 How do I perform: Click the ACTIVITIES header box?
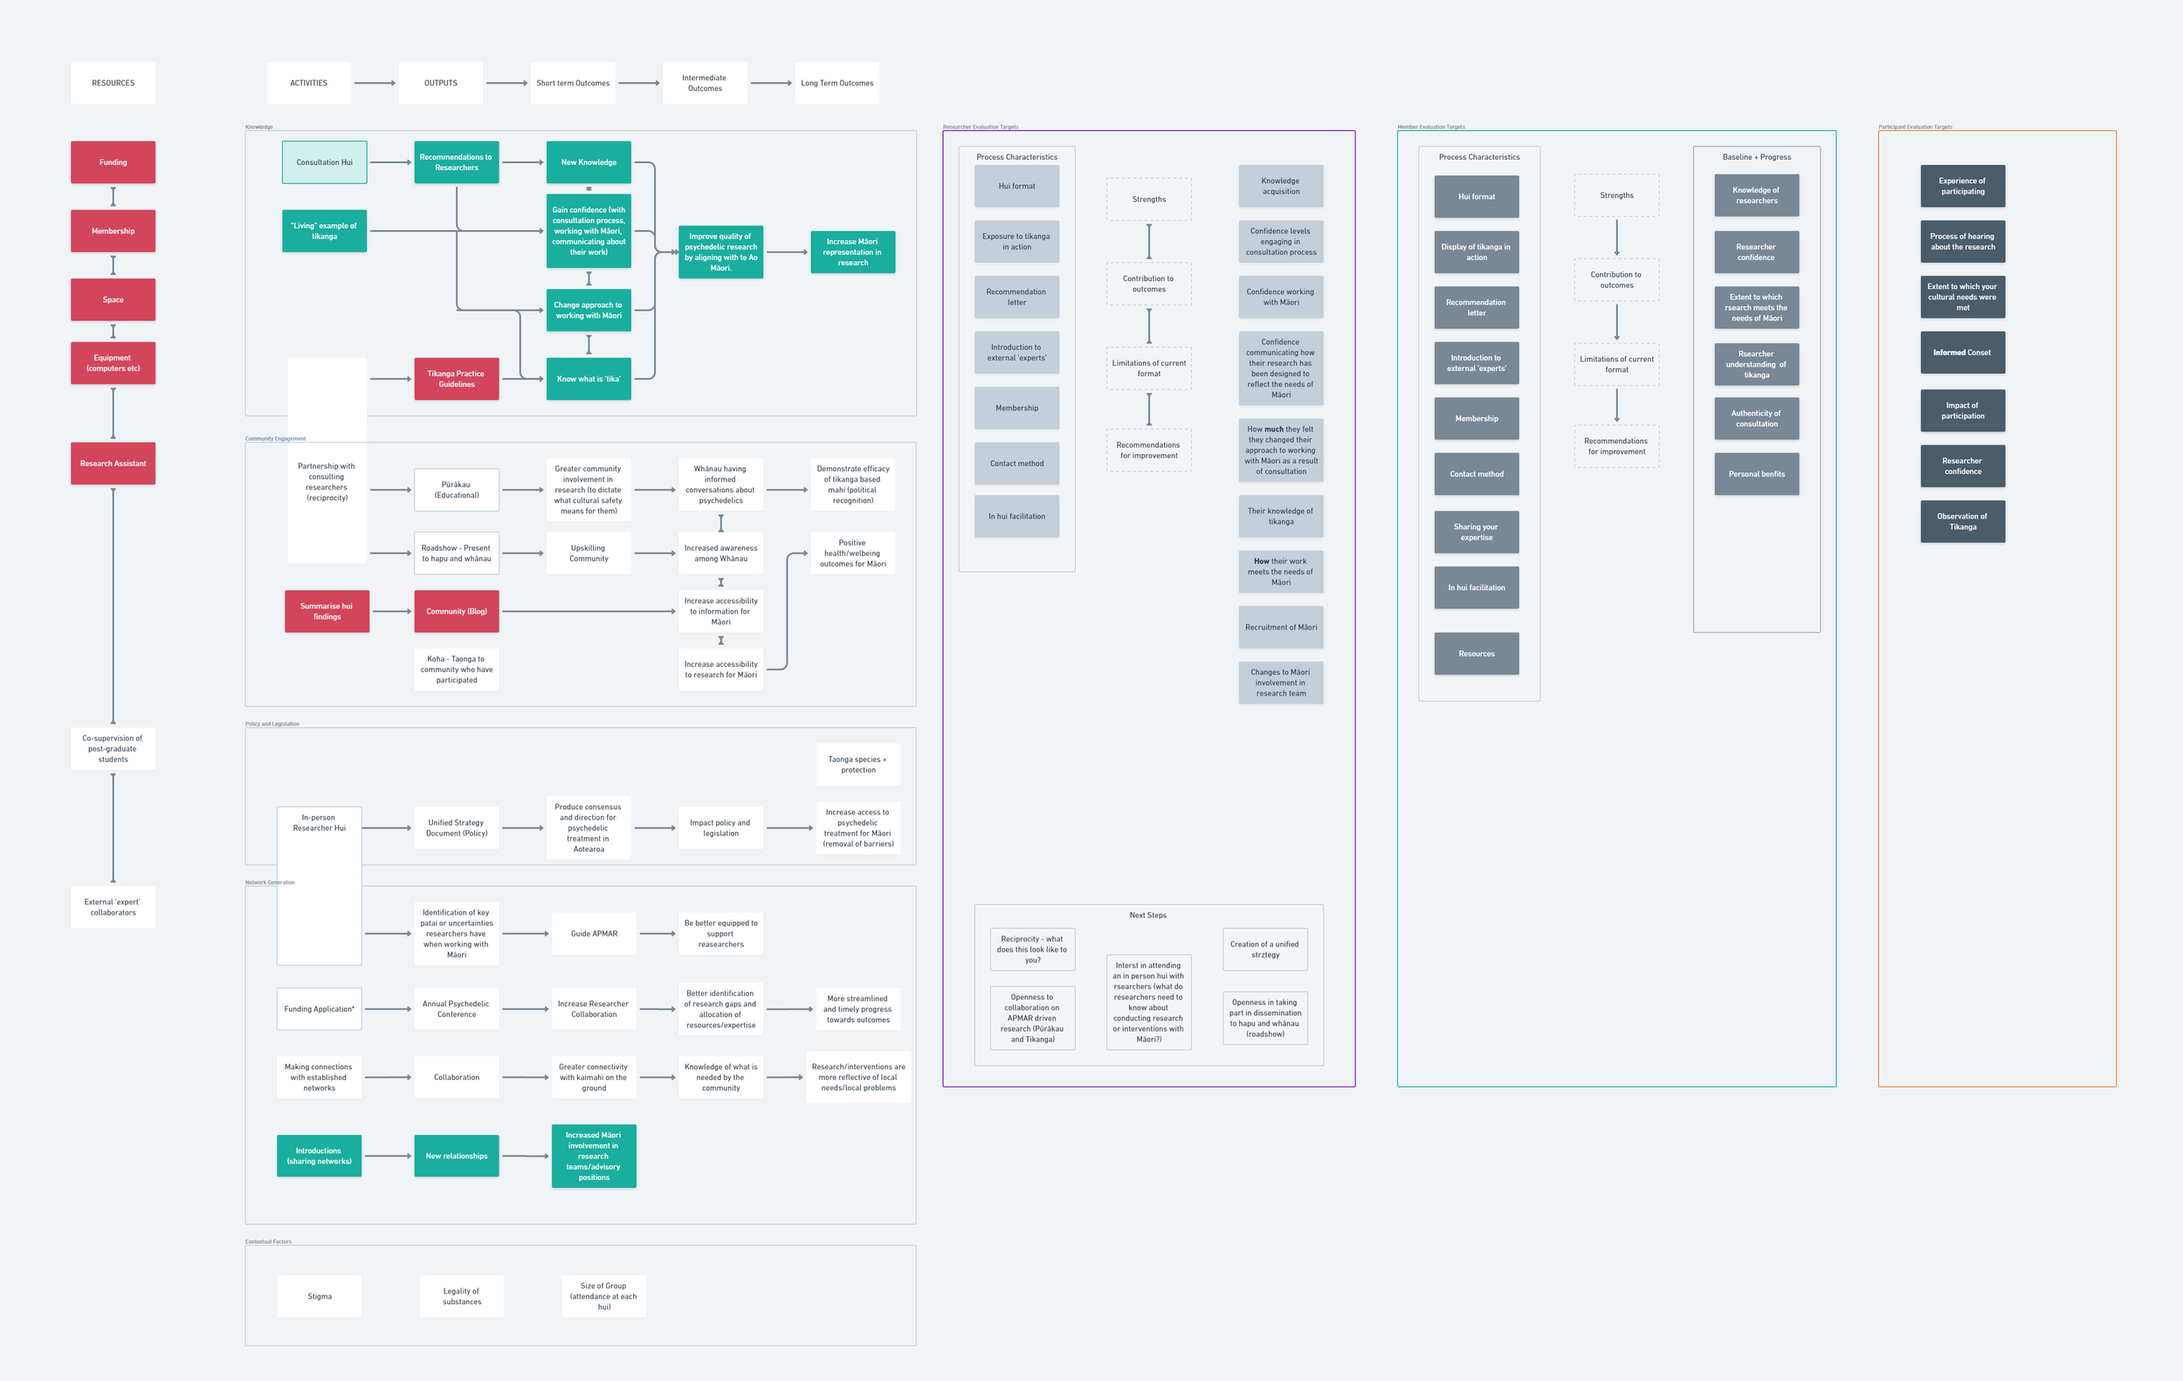click(309, 84)
